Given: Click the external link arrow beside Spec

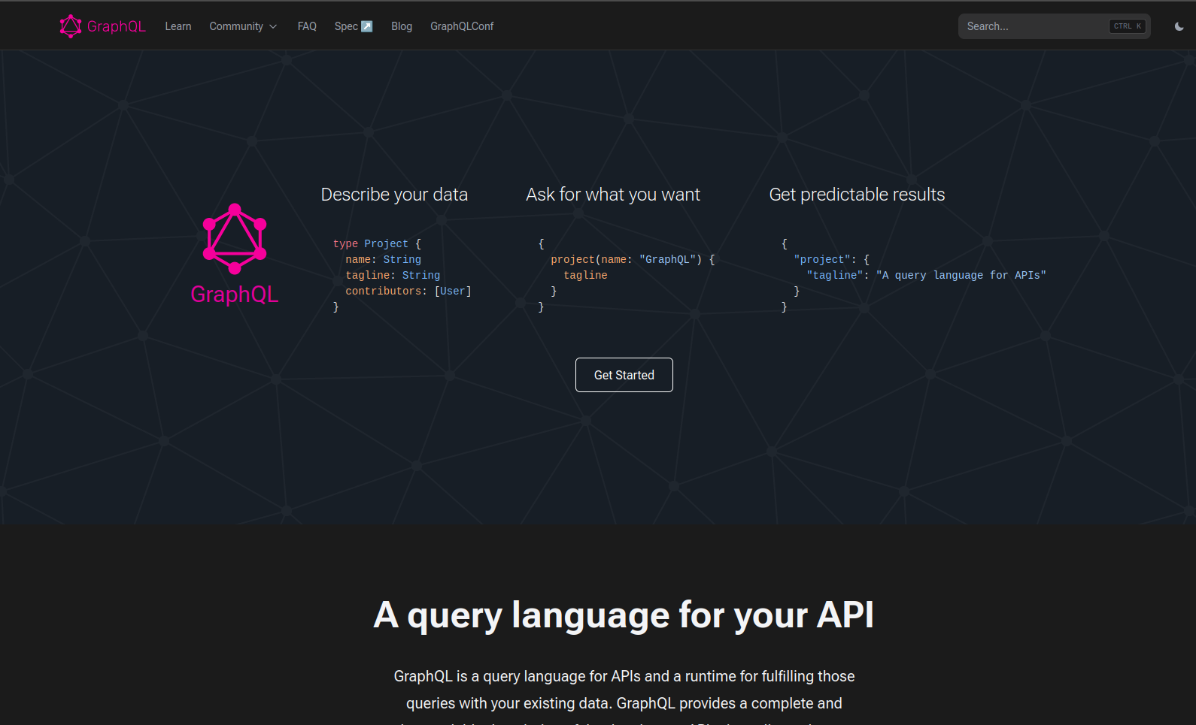Looking at the screenshot, I should [367, 26].
